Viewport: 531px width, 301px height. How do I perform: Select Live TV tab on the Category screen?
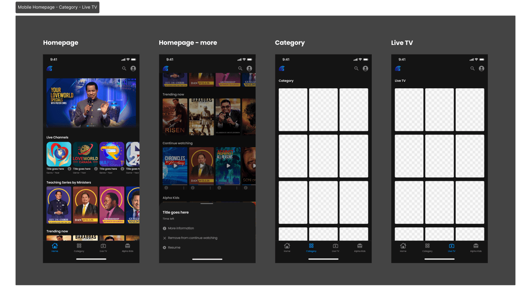tap(336, 248)
